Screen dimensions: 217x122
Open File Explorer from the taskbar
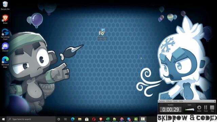(x=80, y=119)
